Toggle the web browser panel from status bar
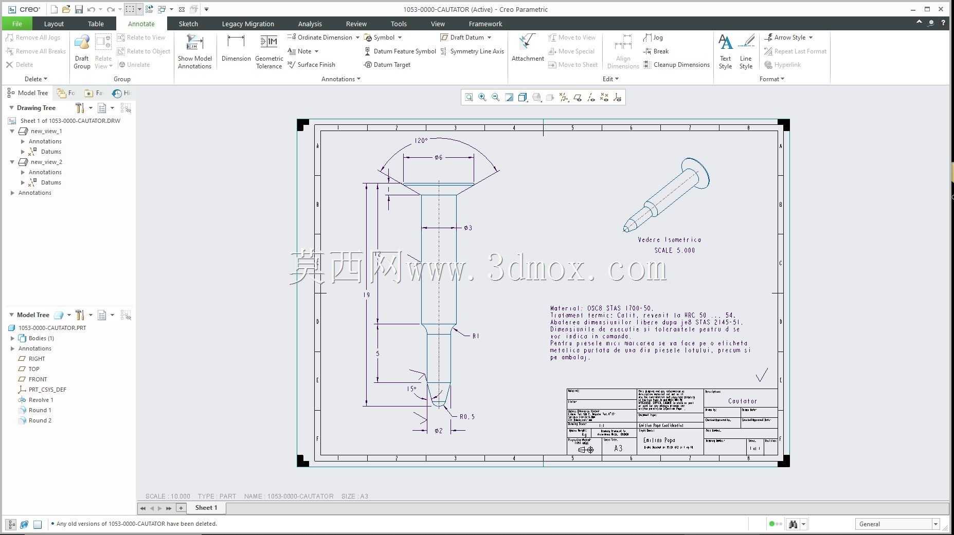This screenshot has width=954, height=535. pyautogui.click(x=24, y=524)
